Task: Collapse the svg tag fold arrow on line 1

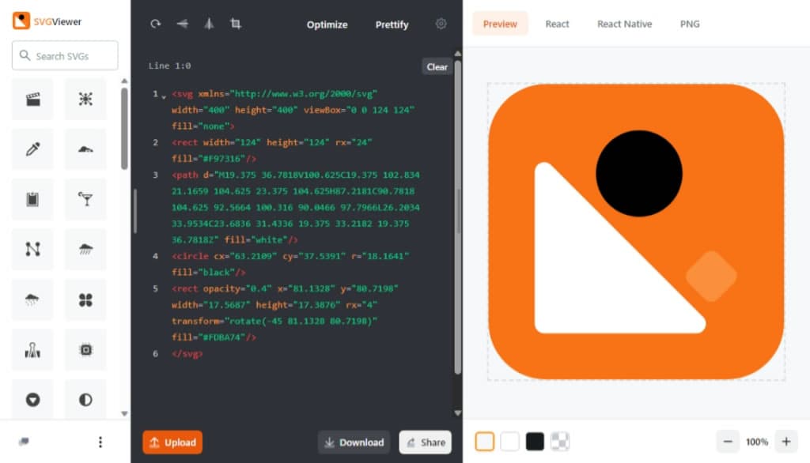Action: tap(164, 96)
